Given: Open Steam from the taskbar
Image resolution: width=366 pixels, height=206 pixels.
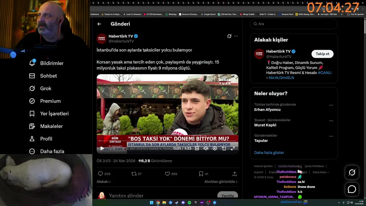Looking at the screenshot, I should (x=177, y=203).
